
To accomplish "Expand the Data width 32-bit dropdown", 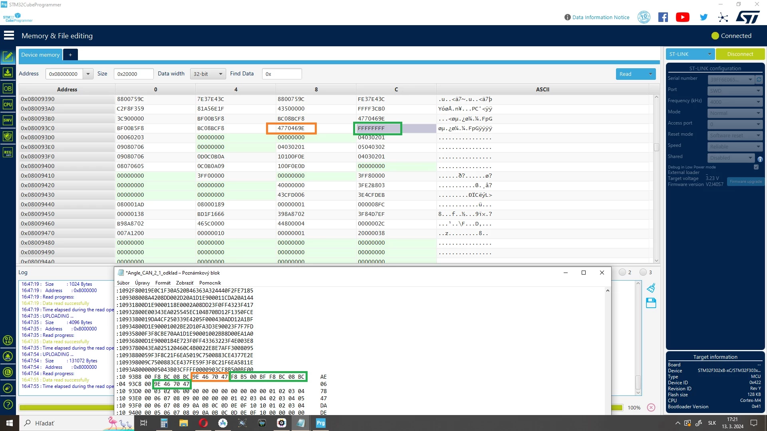I will coord(208,74).
